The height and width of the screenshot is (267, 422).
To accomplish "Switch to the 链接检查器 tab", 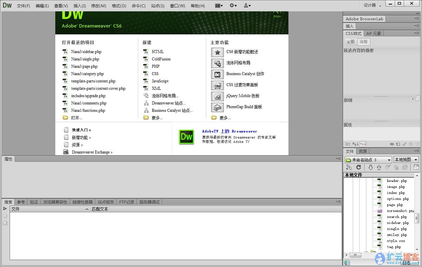I will 83,202.
